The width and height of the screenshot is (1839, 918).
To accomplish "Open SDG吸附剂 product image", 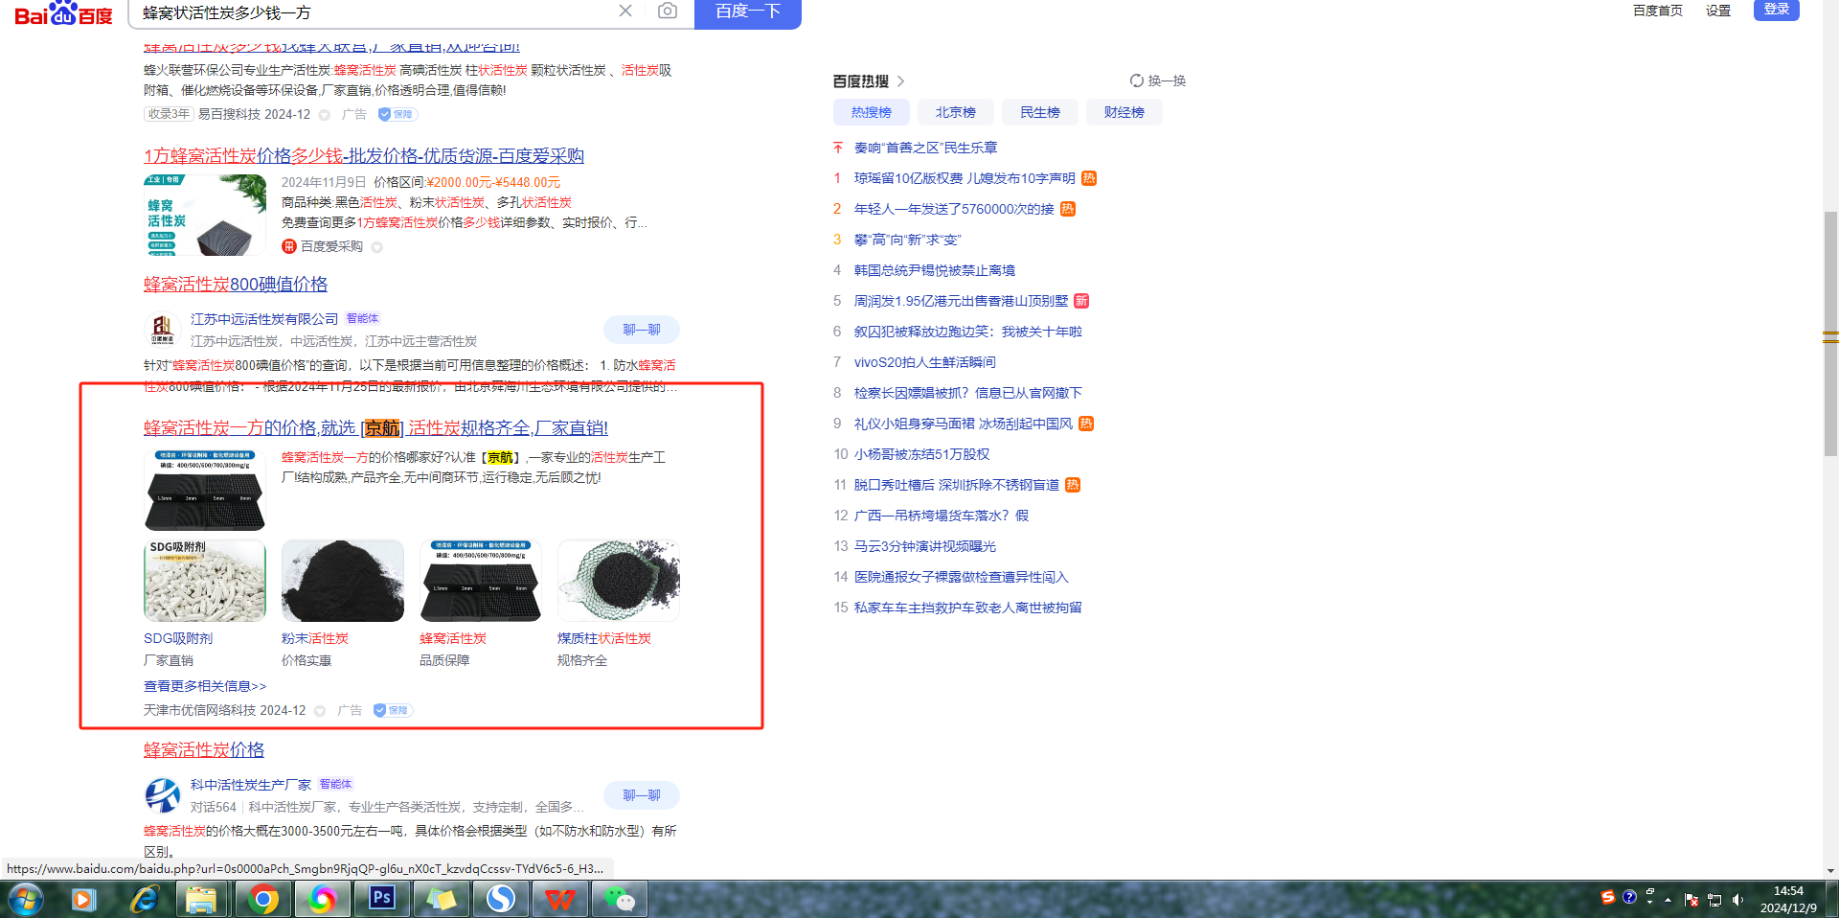I will [x=205, y=580].
